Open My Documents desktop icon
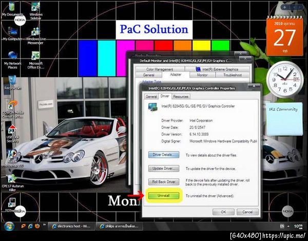The image size is (308, 241). click(12, 9)
